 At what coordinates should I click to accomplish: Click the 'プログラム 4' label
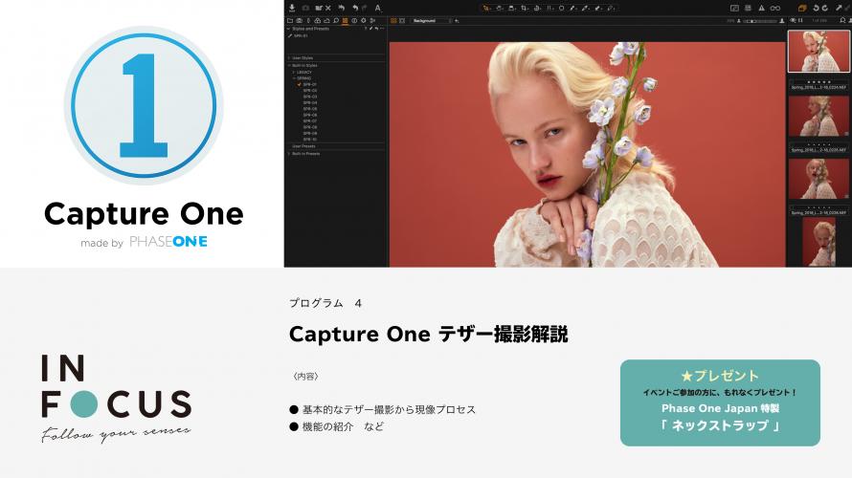325,303
